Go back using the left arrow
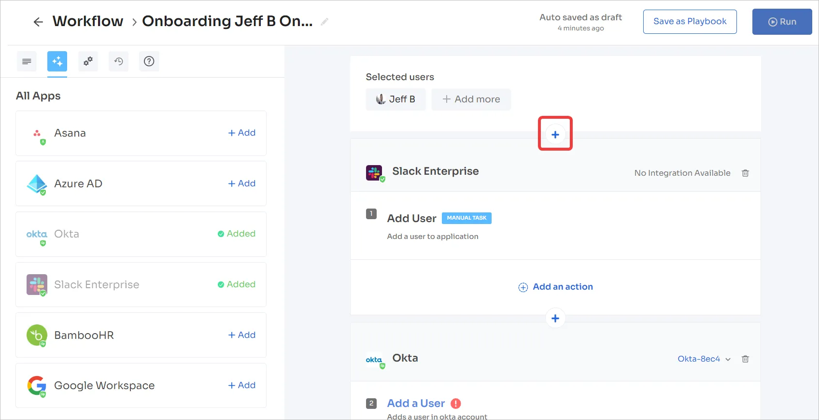Viewport: 819px width, 420px height. 38,22
